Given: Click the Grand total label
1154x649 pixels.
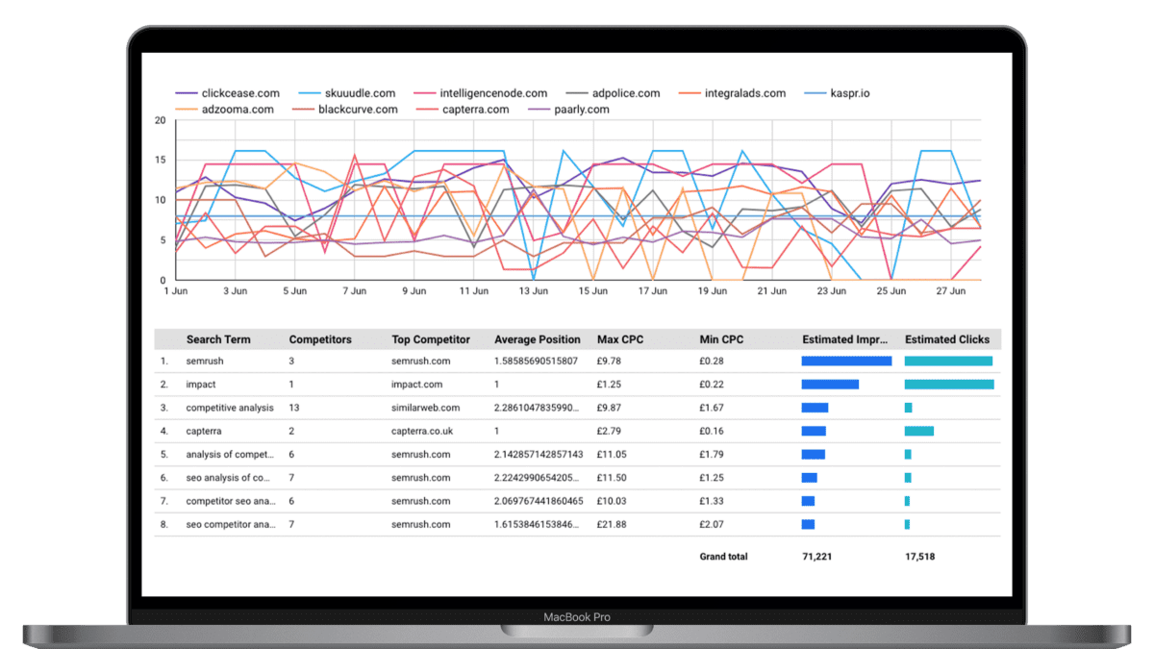Looking at the screenshot, I should click(x=723, y=557).
